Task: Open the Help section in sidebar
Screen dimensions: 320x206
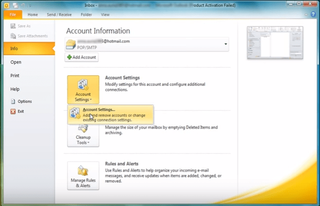Action: click(15, 89)
